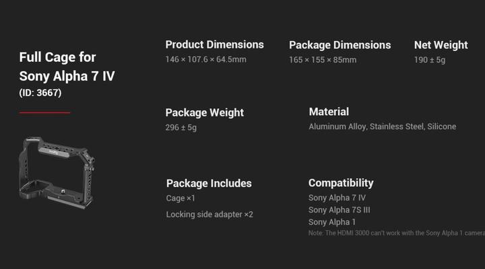Click the Package Dimensions heading
Image resolution: width=485 pixels, height=269 pixels.
339,45
